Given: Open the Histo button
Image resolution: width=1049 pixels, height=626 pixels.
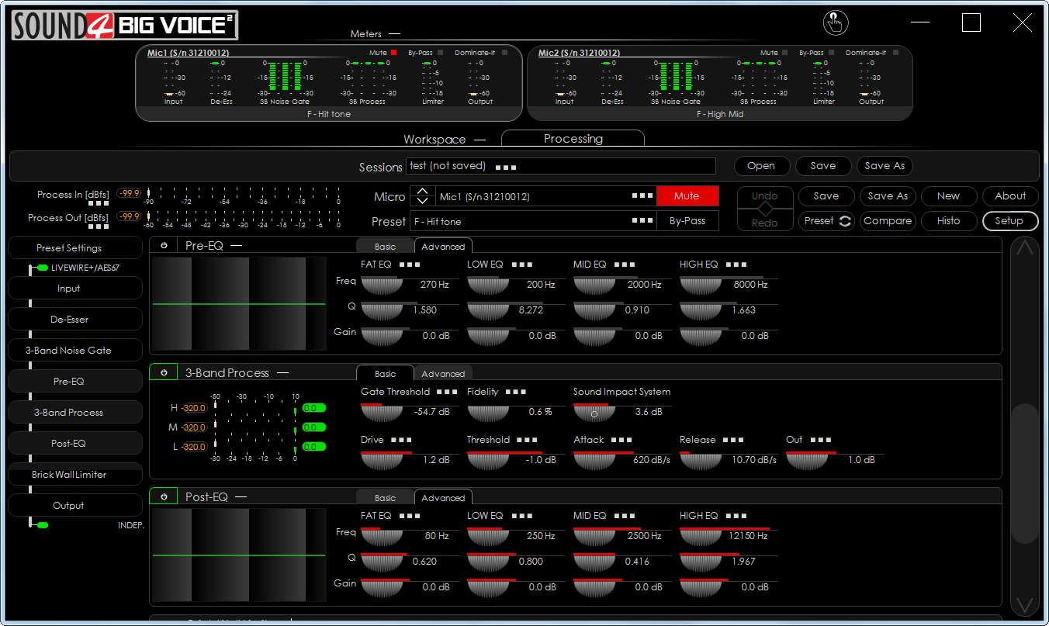Looking at the screenshot, I should click(948, 221).
